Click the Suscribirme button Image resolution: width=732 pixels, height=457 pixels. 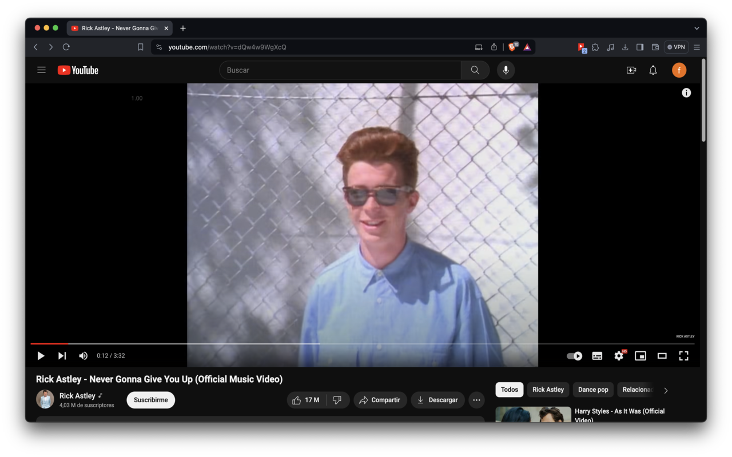(x=151, y=400)
